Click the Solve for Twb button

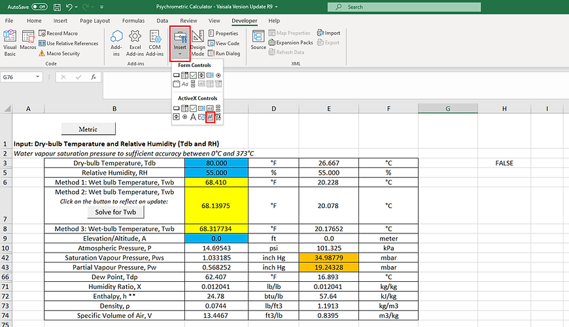[x=115, y=212]
